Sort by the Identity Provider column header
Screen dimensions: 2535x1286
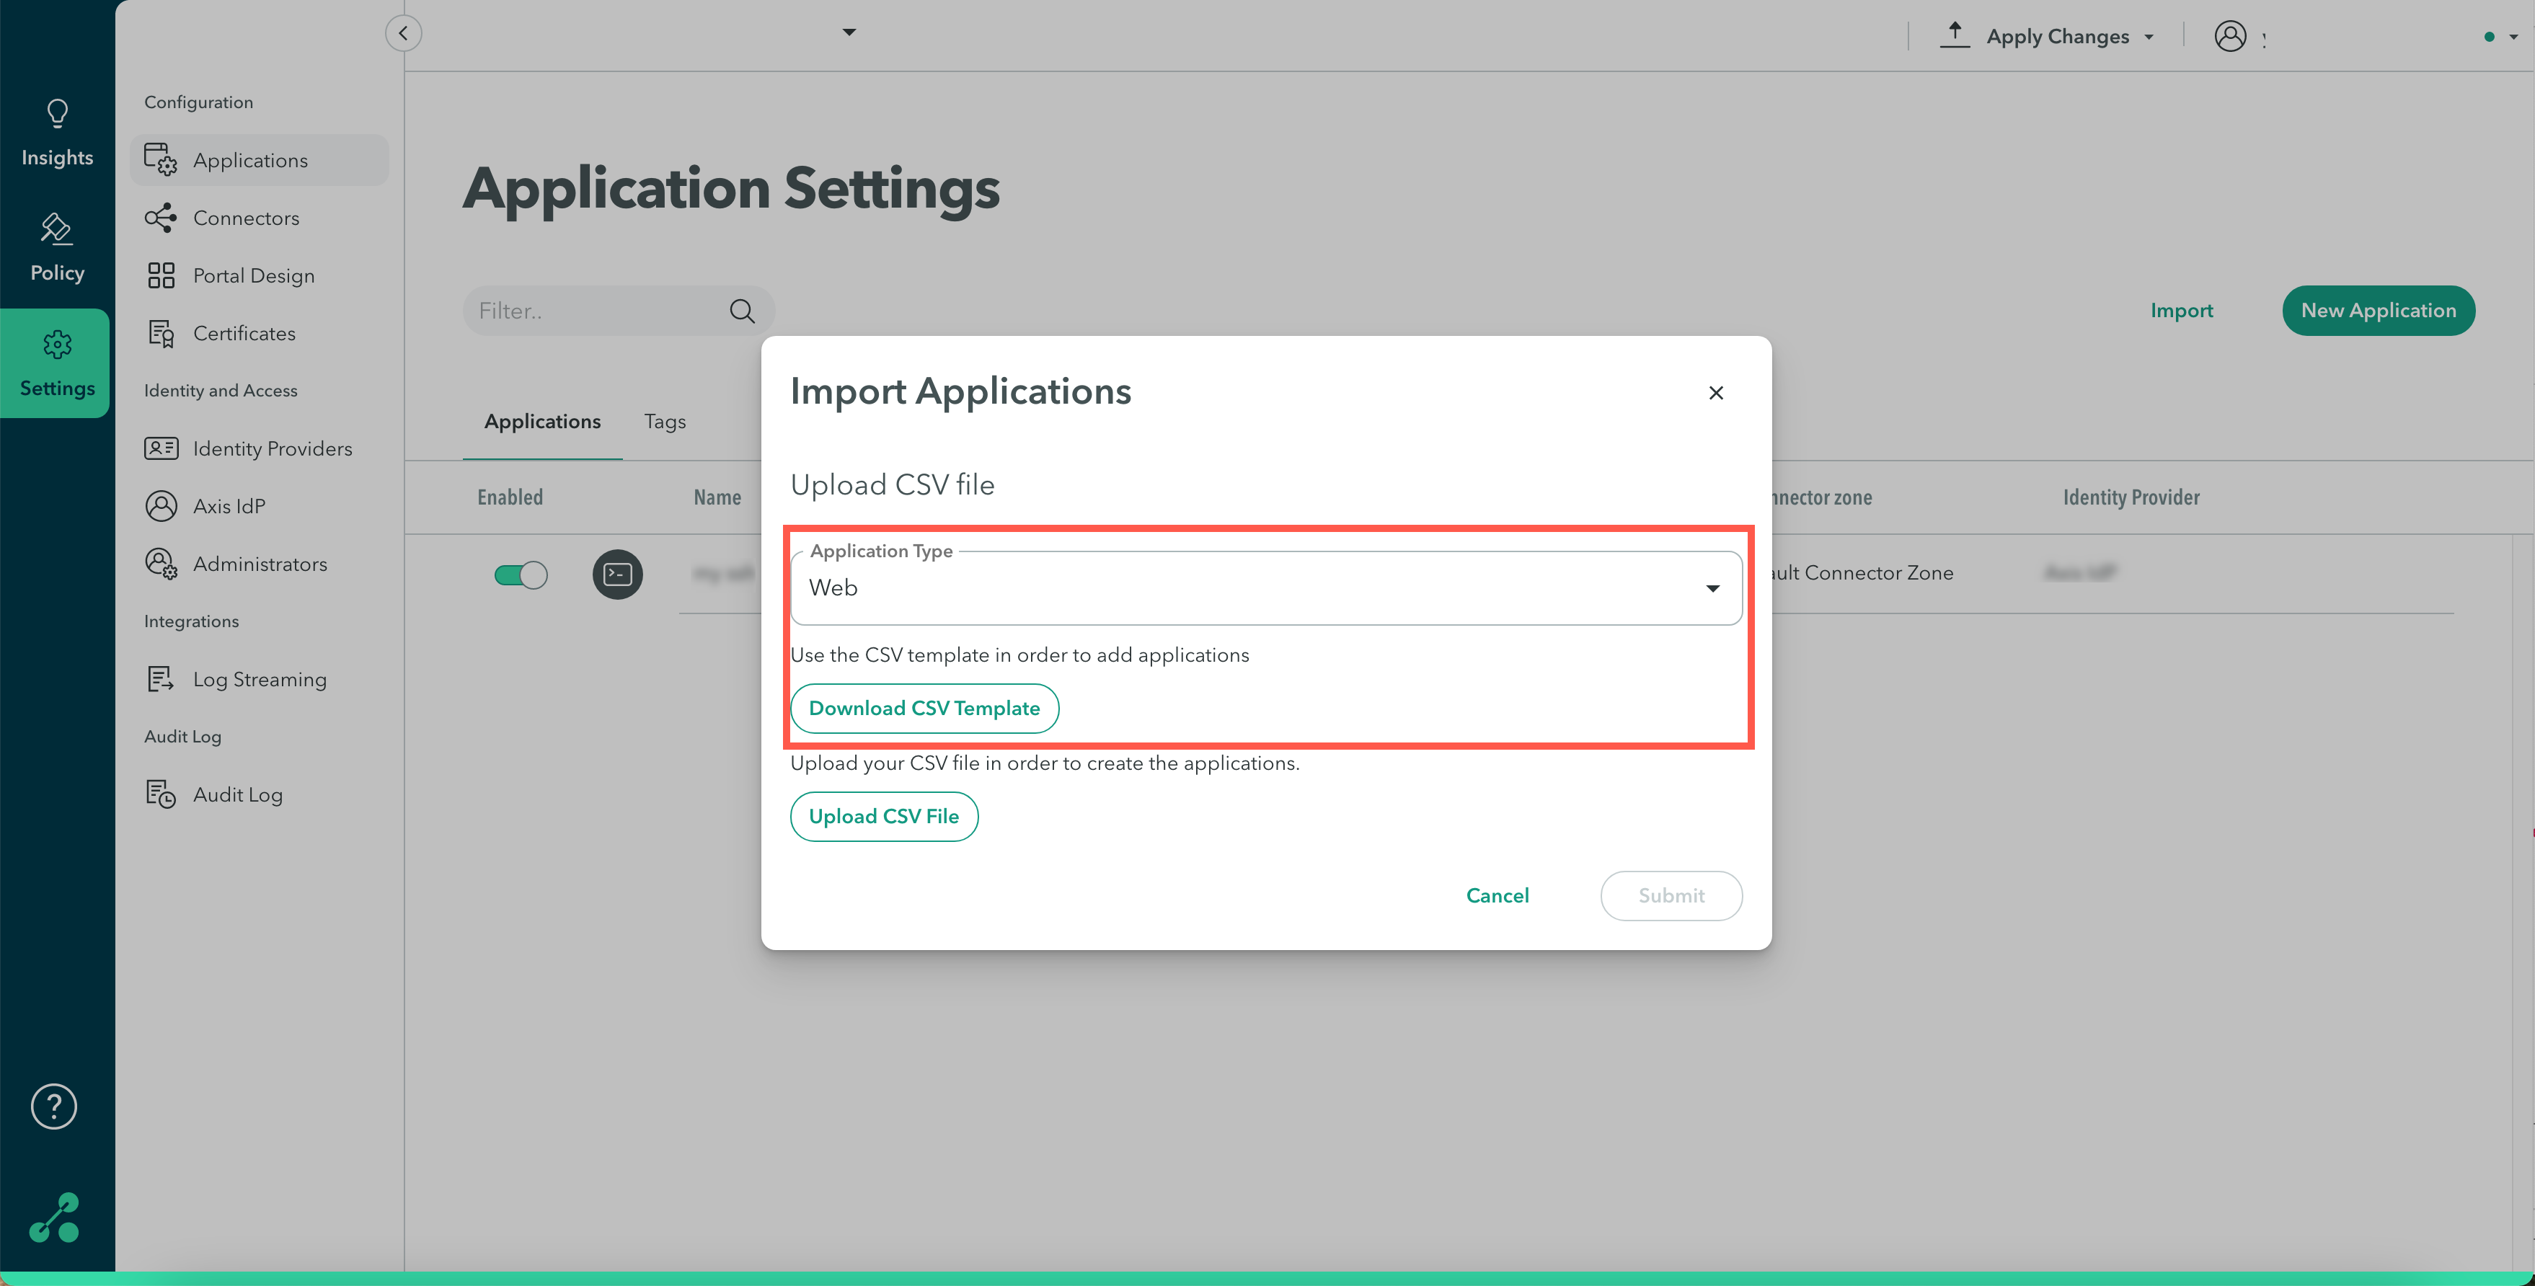click(2131, 497)
